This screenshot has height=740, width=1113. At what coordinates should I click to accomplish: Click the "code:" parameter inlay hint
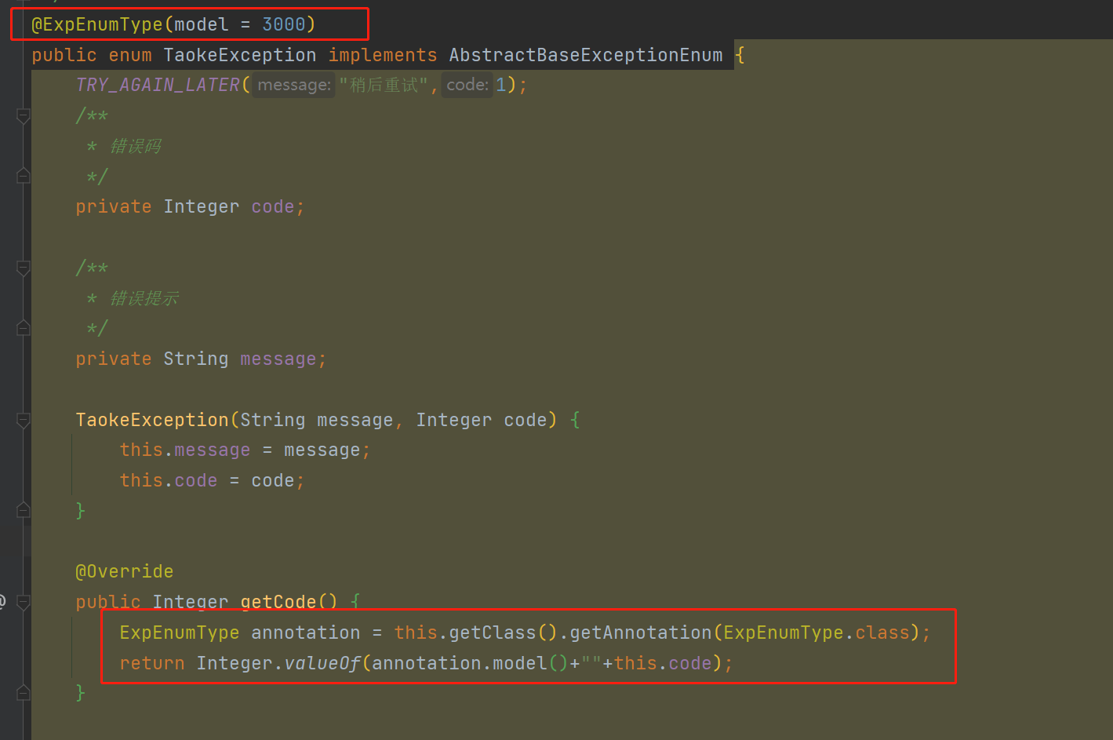tap(467, 85)
